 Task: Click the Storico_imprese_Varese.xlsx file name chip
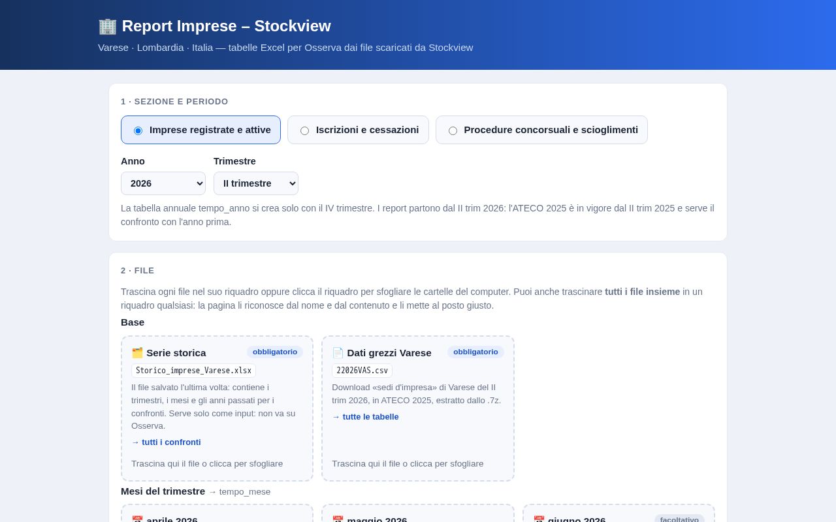[x=193, y=371]
